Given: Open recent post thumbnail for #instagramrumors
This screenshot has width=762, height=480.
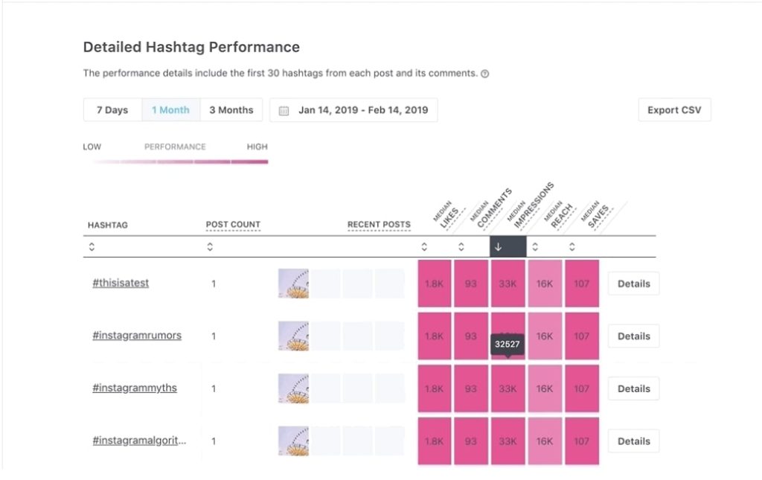Looking at the screenshot, I should 293,336.
